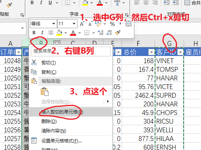This screenshot has height=150, width=201.
Task: Open the ribbon Borders dropdown arrow
Action: [74, 3]
